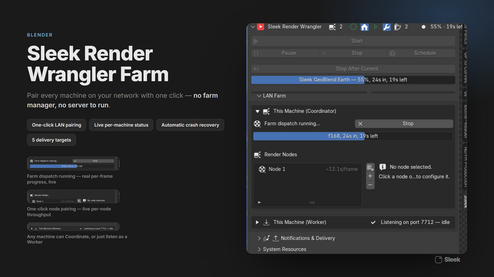Screen dimensions: 494x277
Task: Click the Live per-machine status tag
Action: coord(121,125)
